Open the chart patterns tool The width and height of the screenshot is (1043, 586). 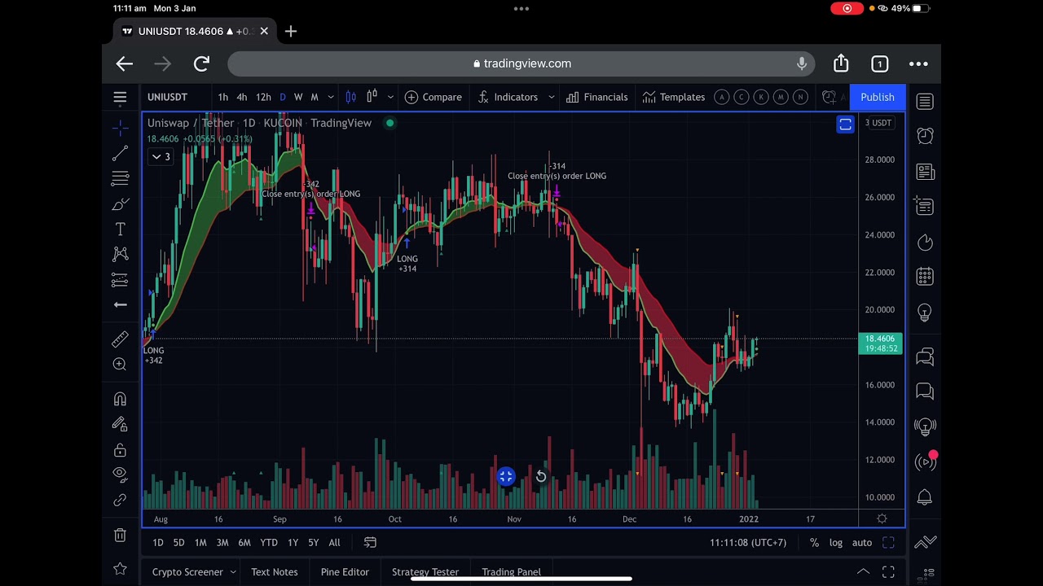pyautogui.click(x=120, y=255)
